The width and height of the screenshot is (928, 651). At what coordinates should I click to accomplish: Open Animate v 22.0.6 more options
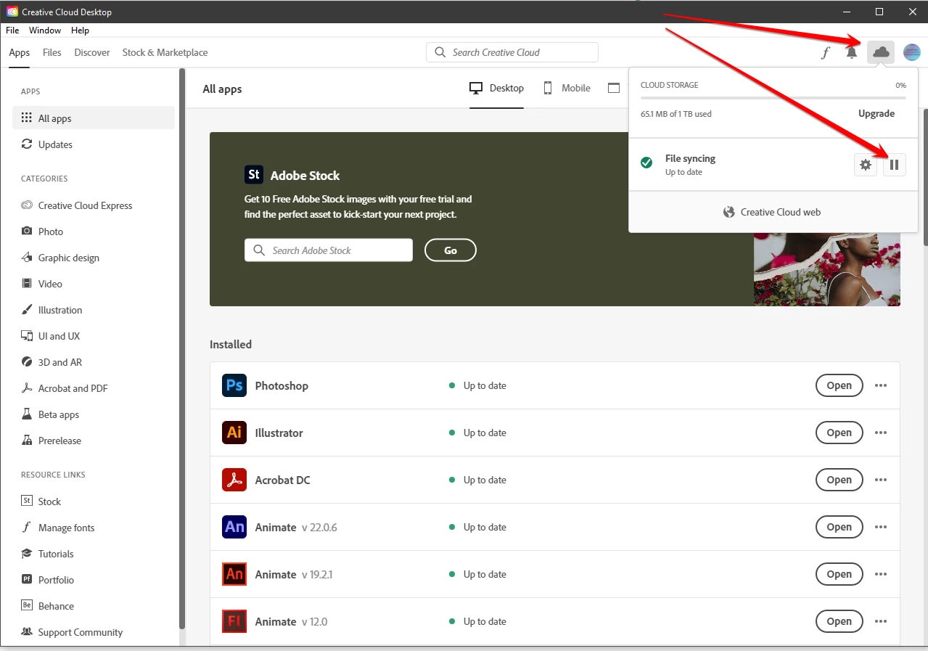(881, 527)
